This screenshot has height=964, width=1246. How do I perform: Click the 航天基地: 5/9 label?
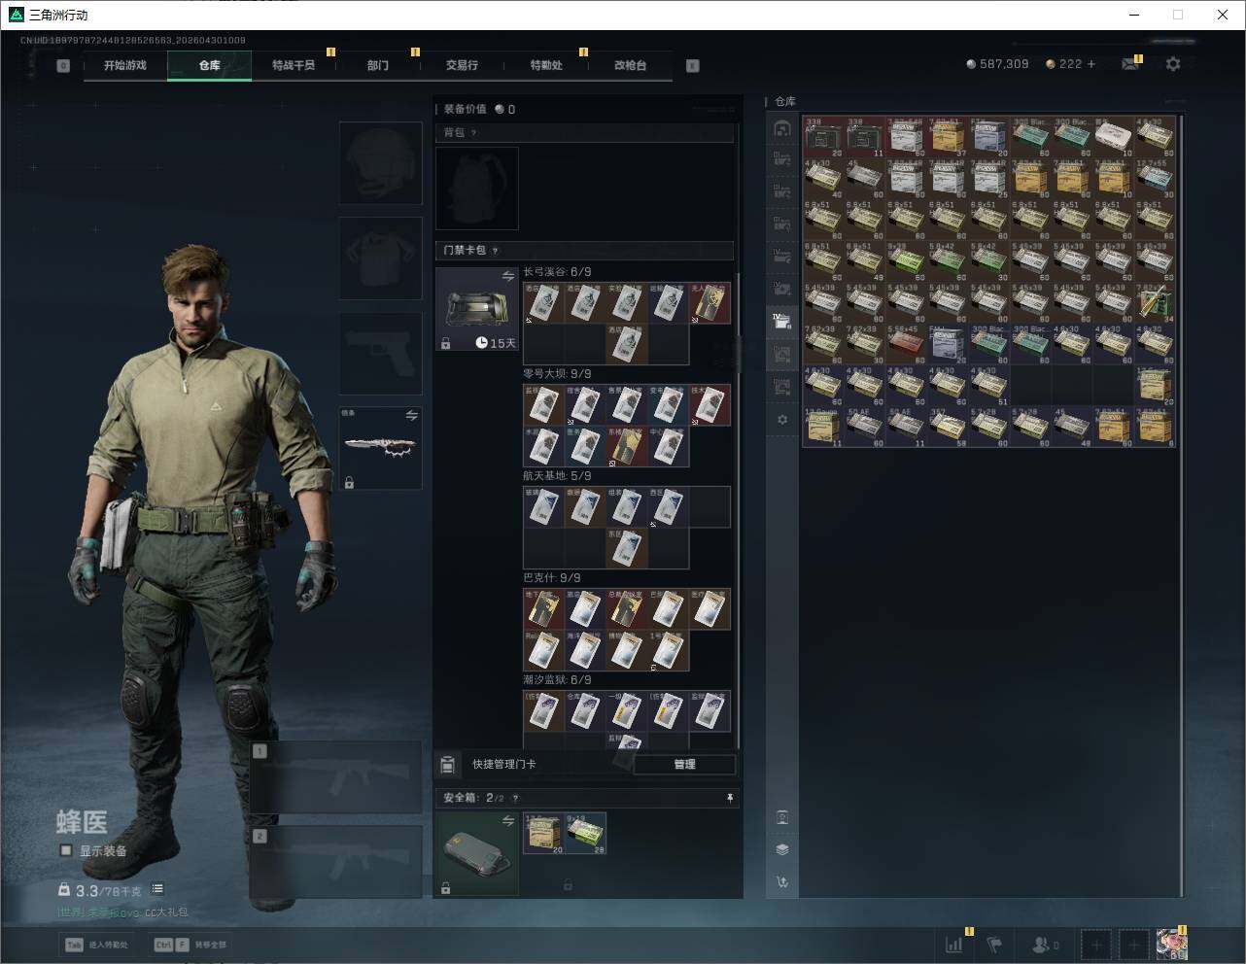(x=557, y=476)
